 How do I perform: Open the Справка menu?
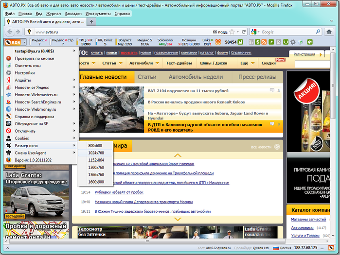click(122, 14)
